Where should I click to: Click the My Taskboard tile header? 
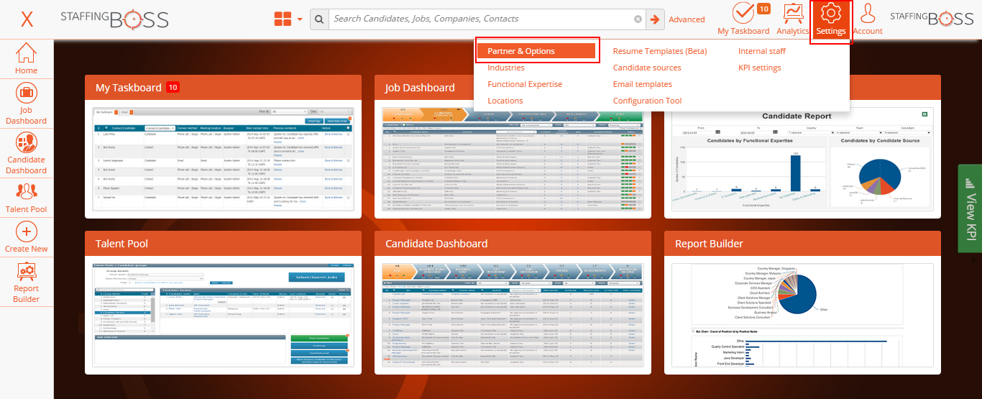[223, 87]
